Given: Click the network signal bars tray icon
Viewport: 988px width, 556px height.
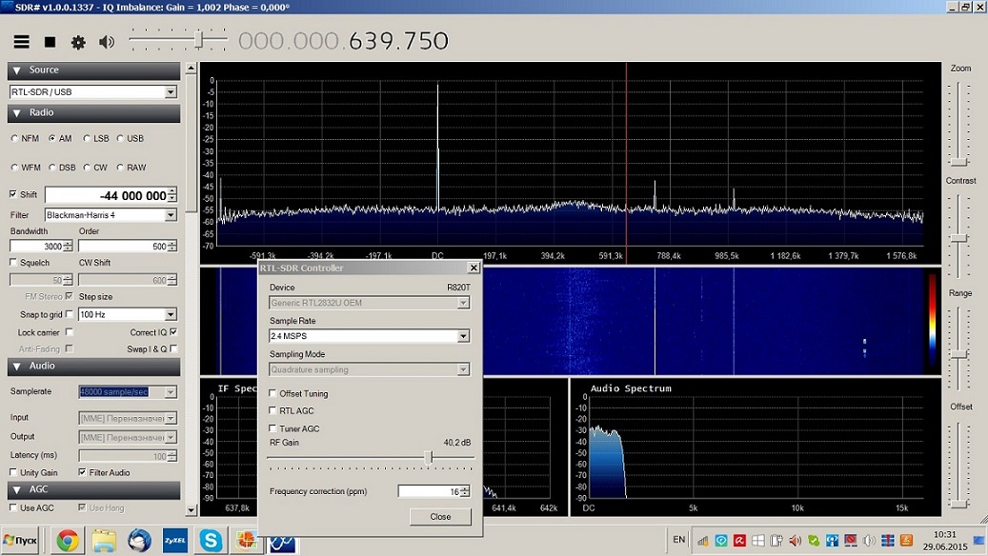Looking at the screenshot, I should (x=702, y=540).
